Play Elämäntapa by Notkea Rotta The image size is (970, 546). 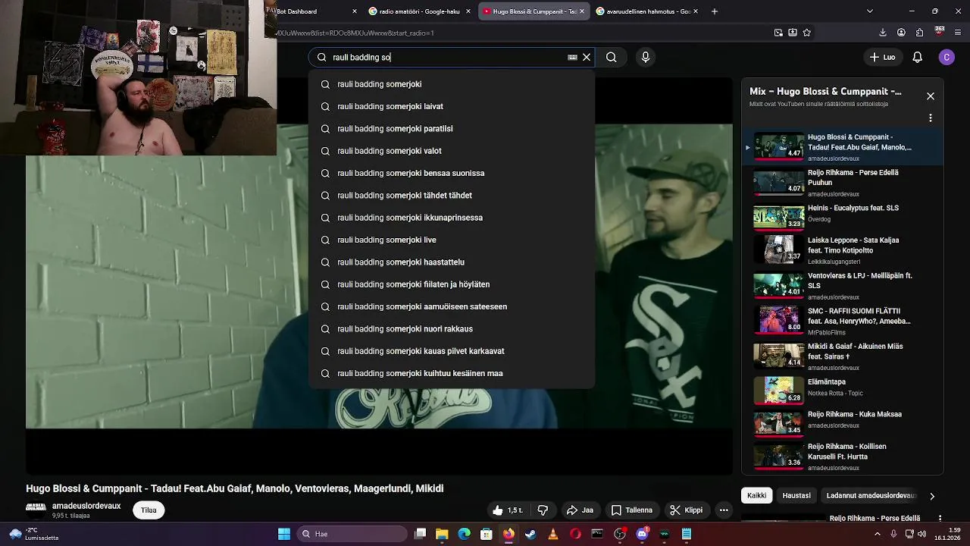[843, 390]
